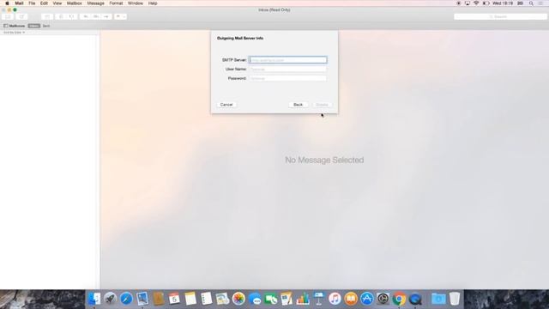Open the Message menu
Screen dimensions: 549x309
pyautogui.click(x=95, y=3)
